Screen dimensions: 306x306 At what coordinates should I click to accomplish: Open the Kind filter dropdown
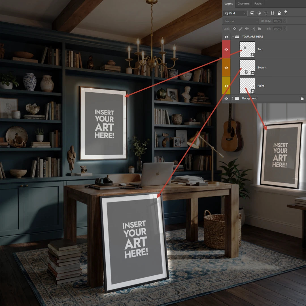click(x=235, y=13)
